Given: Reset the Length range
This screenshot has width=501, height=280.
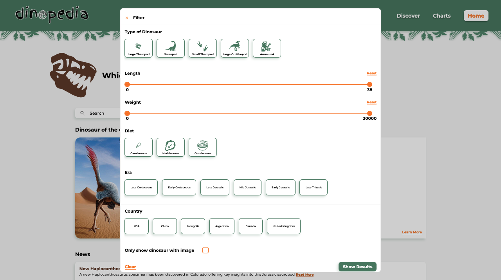Looking at the screenshot, I should pyautogui.click(x=371, y=73).
